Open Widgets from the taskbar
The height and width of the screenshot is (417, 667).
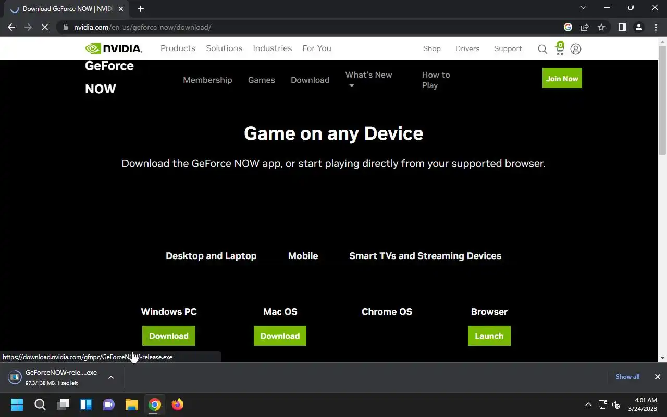pos(86,404)
